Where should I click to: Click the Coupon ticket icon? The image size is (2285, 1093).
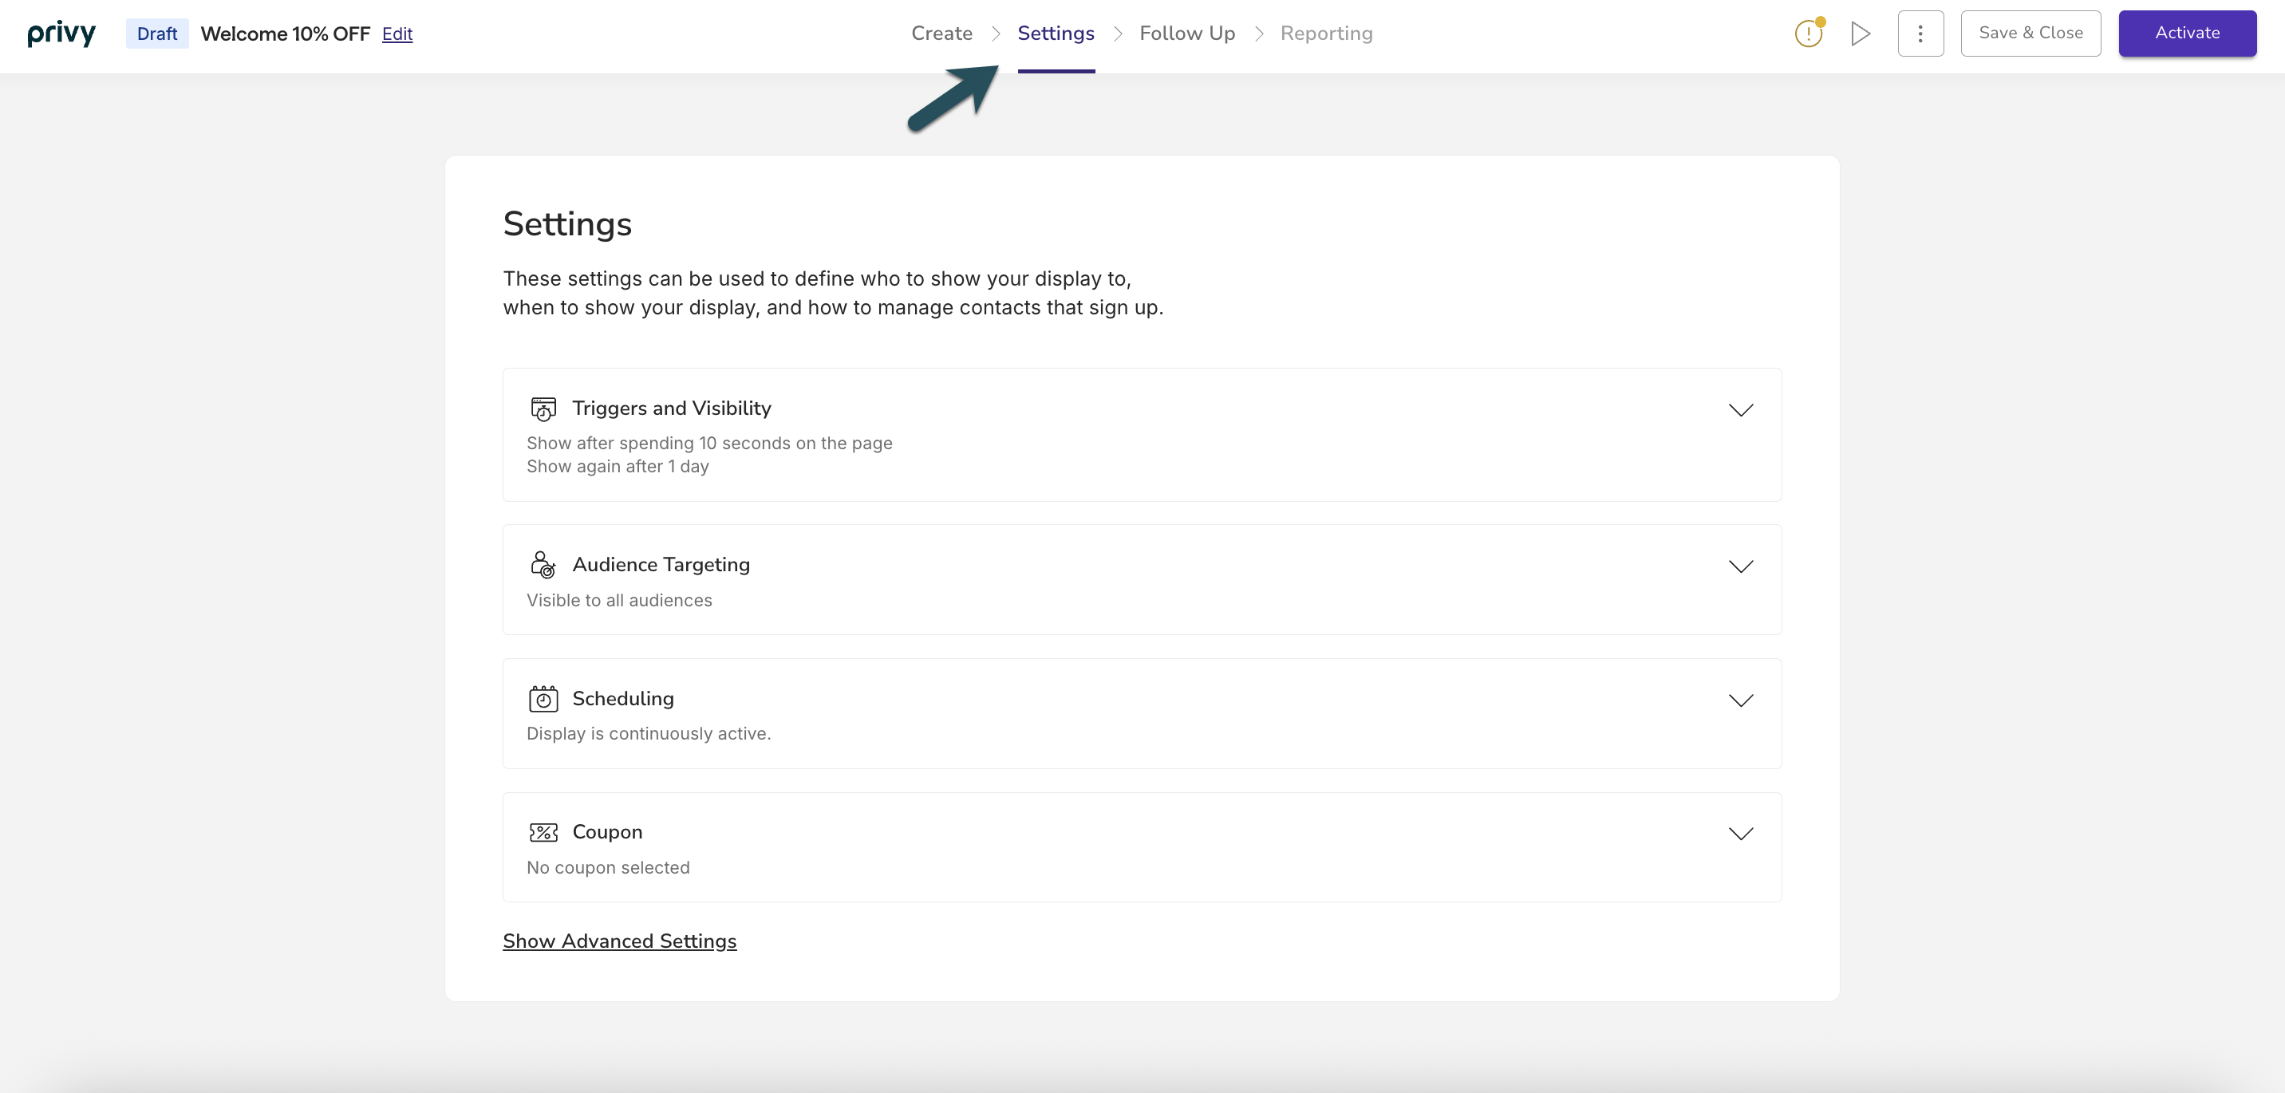[543, 831]
